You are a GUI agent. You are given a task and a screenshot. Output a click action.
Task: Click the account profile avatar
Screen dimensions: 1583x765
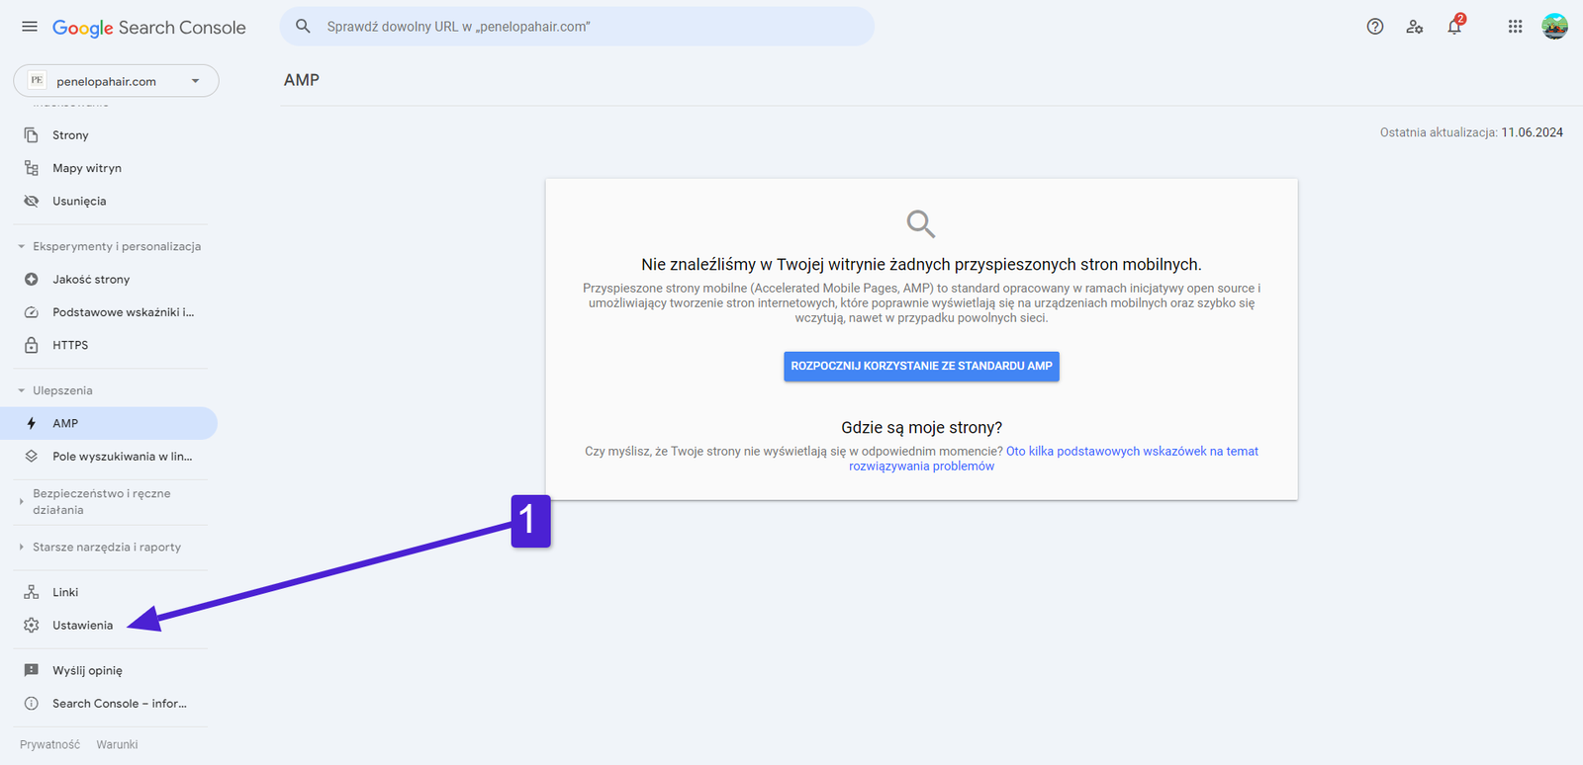(1554, 27)
